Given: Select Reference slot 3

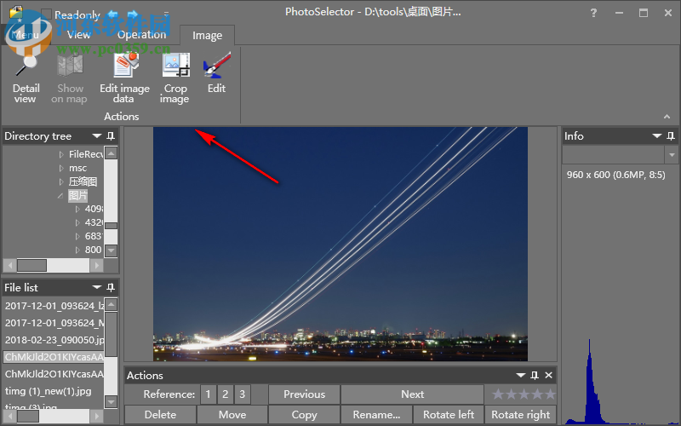Looking at the screenshot, I should (242, 394).
